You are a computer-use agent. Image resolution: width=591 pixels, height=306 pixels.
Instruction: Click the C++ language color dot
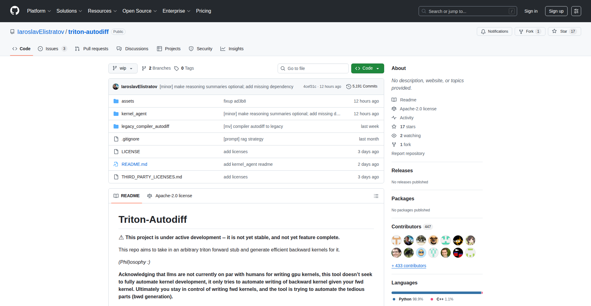(x=432, y=299)
